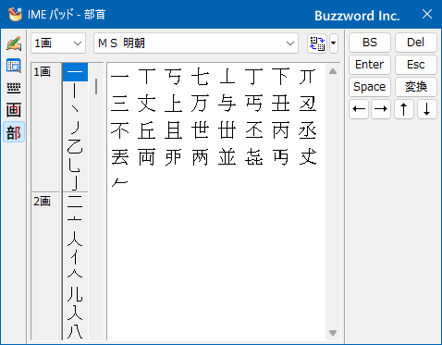Select radical 人 in the radical list
This screenshot has height=345, width=442.
pos(75,238)
